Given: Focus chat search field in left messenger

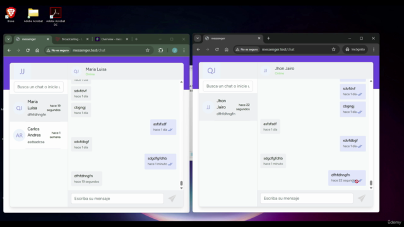Looking at the screenshot, I should [39, 87].
